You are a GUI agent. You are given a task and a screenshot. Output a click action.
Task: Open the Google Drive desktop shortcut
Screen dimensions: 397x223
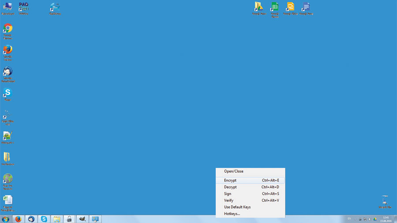click(x=259, y=8)
